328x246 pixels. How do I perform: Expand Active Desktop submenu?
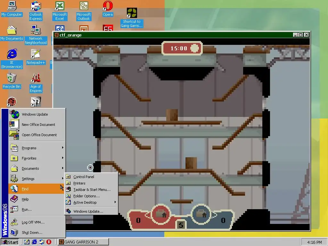point(91,202)
